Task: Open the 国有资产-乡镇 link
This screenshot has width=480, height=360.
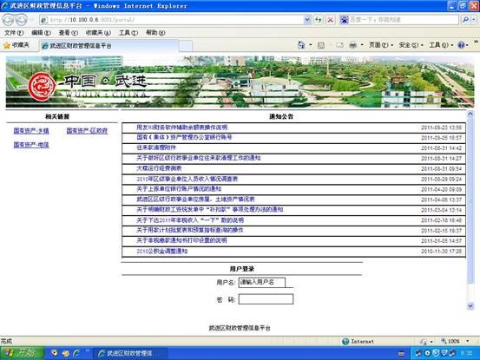Action: click(x=31, y=131)
